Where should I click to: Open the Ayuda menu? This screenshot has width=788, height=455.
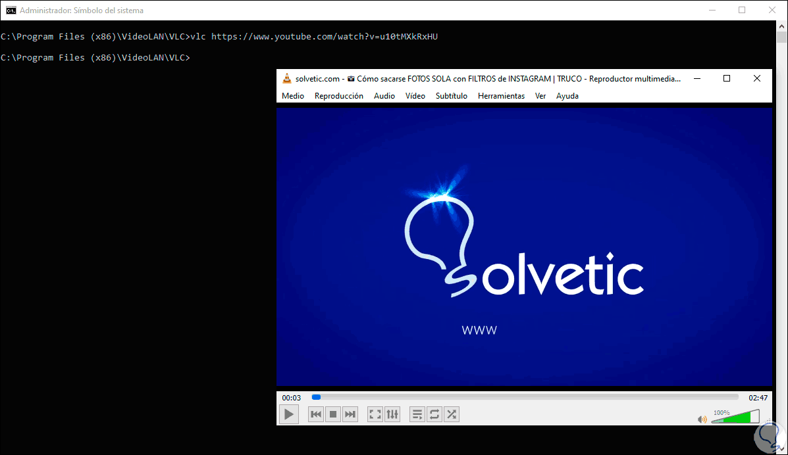click(567, 96)
